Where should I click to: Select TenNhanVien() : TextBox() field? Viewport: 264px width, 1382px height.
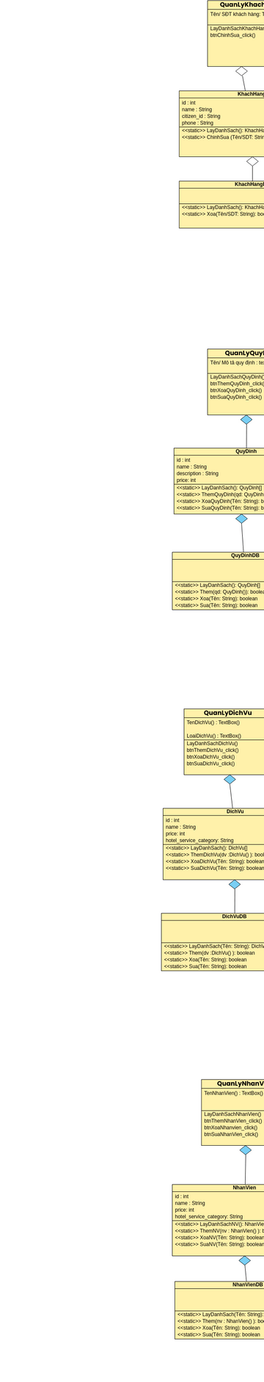coord(233,1093)
